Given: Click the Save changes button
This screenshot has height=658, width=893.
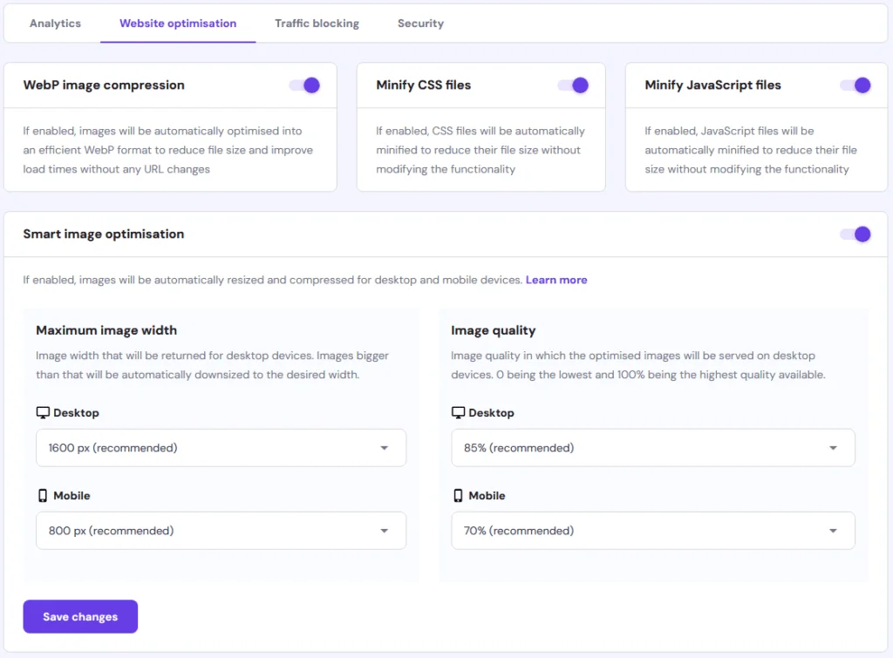Looking at the screenshot, I should pyautogui.click(x=80, y=616).
